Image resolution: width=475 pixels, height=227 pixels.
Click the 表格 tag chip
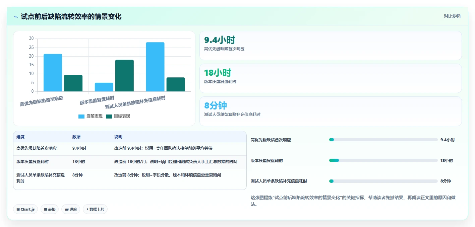click(x=50, y=209)
